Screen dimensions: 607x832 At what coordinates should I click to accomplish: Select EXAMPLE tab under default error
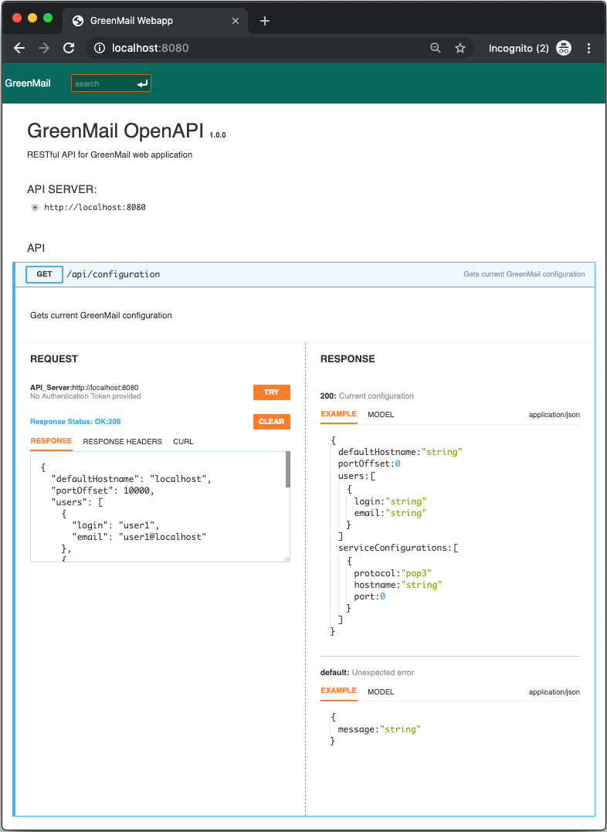click(x=338, y=691)
